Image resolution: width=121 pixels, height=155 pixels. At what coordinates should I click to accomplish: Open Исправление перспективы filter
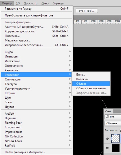[37, 45]
